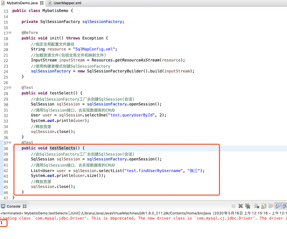Click the "SqlMapConfig.xml" string literal

coord(94,49)
